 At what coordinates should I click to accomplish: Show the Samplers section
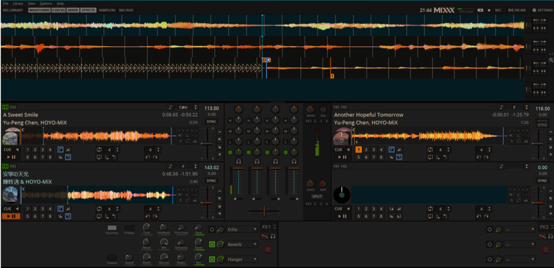[107, 10]
